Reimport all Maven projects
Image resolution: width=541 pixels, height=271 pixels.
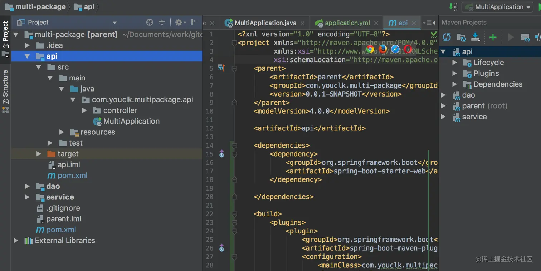(447, 37)
